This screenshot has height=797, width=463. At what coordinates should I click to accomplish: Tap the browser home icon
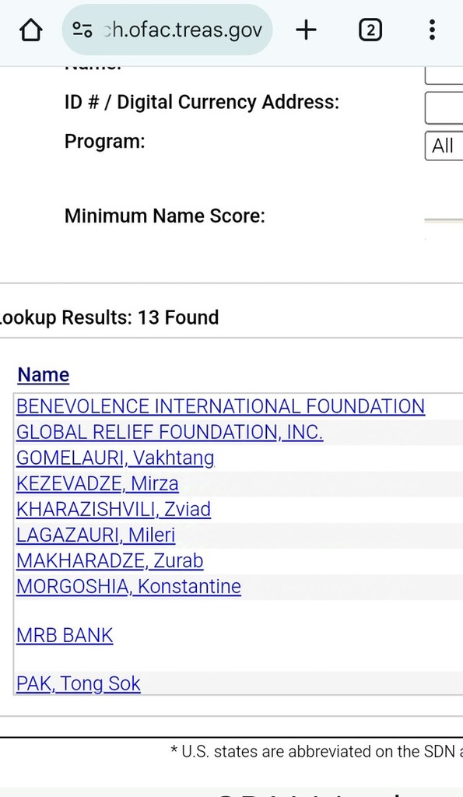click(x=30, y=30)
